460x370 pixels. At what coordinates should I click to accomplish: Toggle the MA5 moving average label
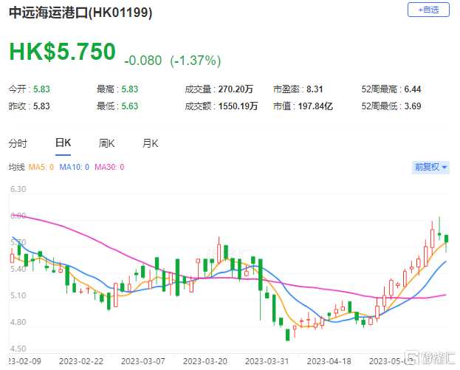[41, 167]
